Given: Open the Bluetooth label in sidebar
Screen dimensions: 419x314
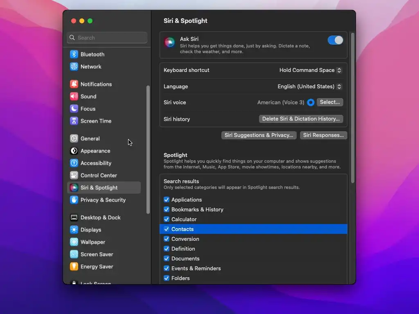Looking at the screenshot, I should (x=92, y=54).
